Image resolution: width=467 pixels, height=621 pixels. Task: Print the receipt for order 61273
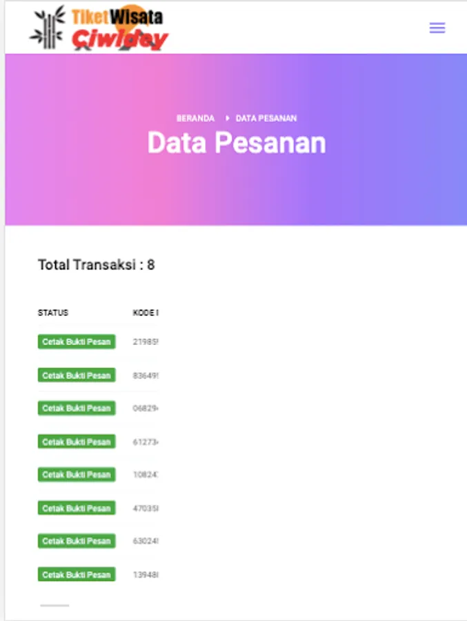[77, 442]
